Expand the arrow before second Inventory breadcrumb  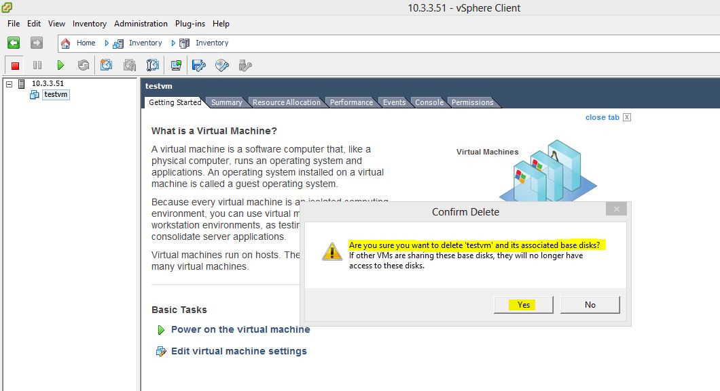173,43
